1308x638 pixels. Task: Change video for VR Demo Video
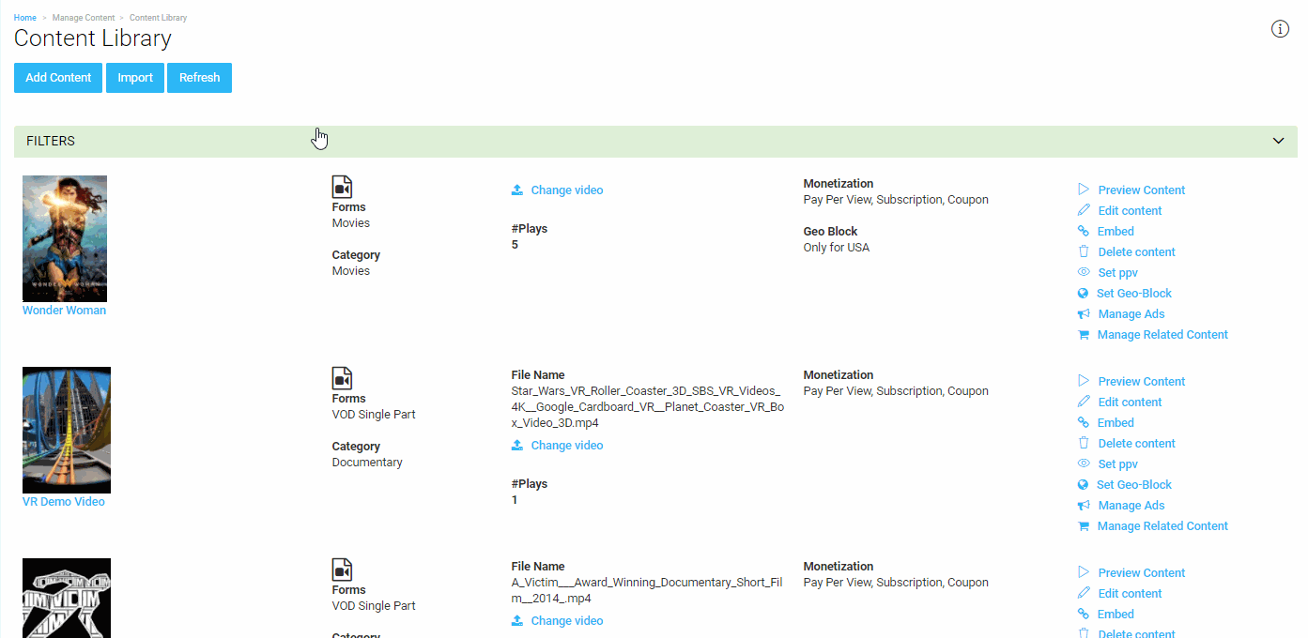[x=567, y=446]
